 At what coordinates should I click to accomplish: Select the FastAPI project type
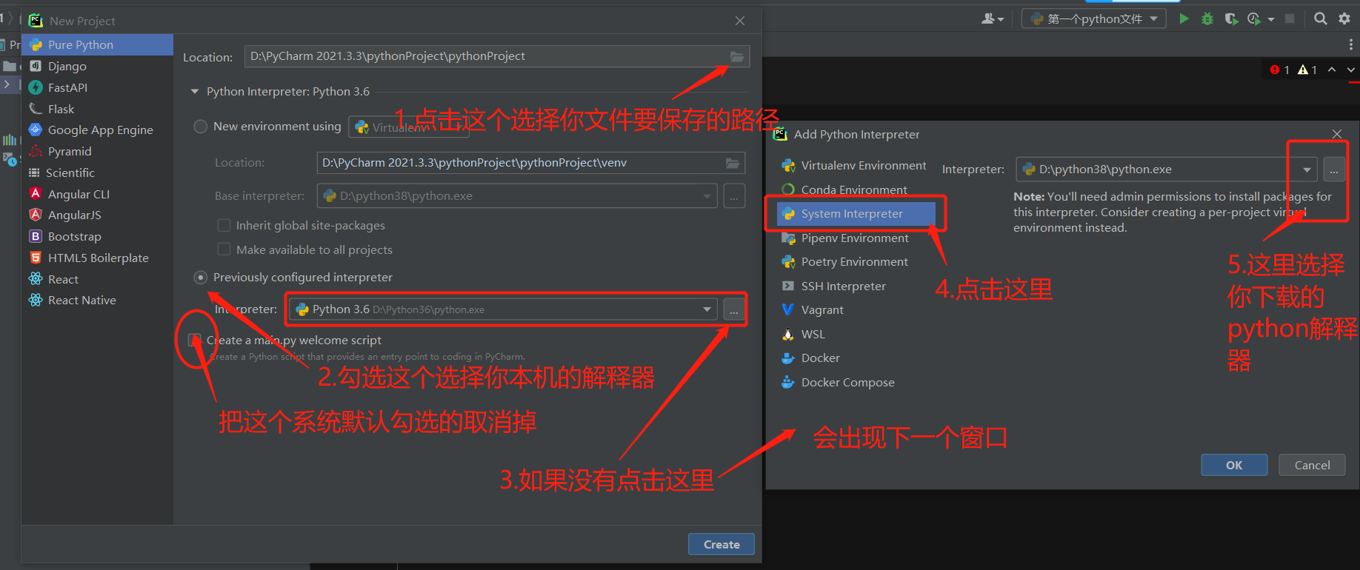(97, 87)
